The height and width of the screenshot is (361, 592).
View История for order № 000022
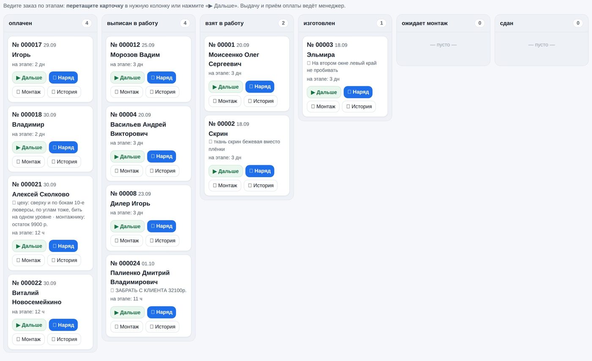point(64,339)
